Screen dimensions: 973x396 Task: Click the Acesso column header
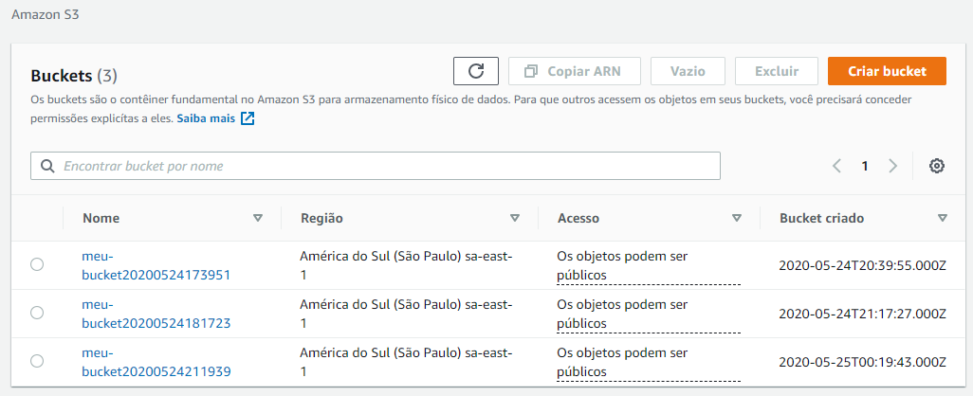(x=578, y=218)
